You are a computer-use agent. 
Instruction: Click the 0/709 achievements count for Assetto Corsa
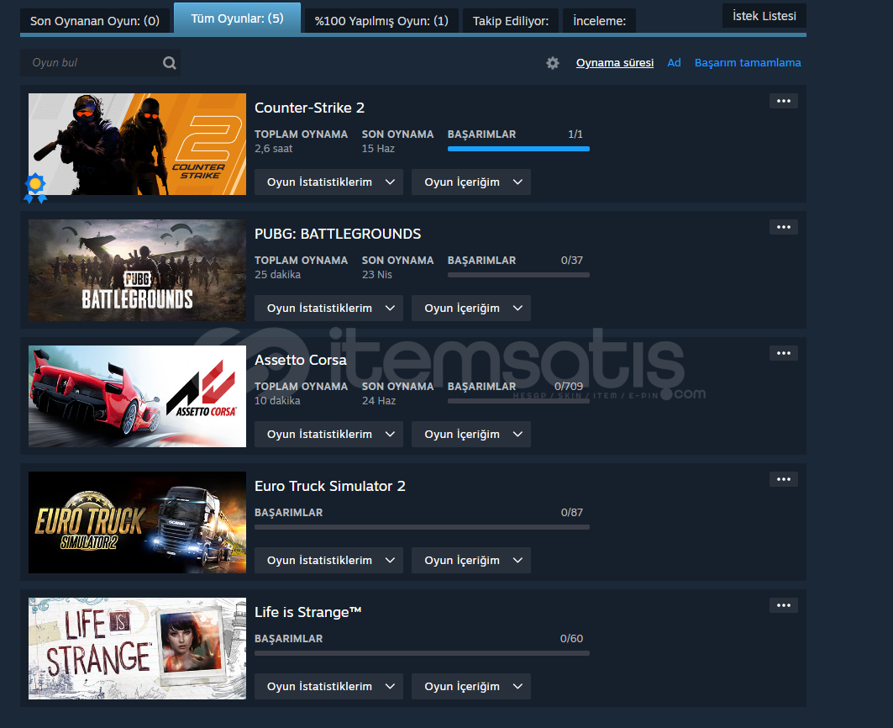pos(569,386)
